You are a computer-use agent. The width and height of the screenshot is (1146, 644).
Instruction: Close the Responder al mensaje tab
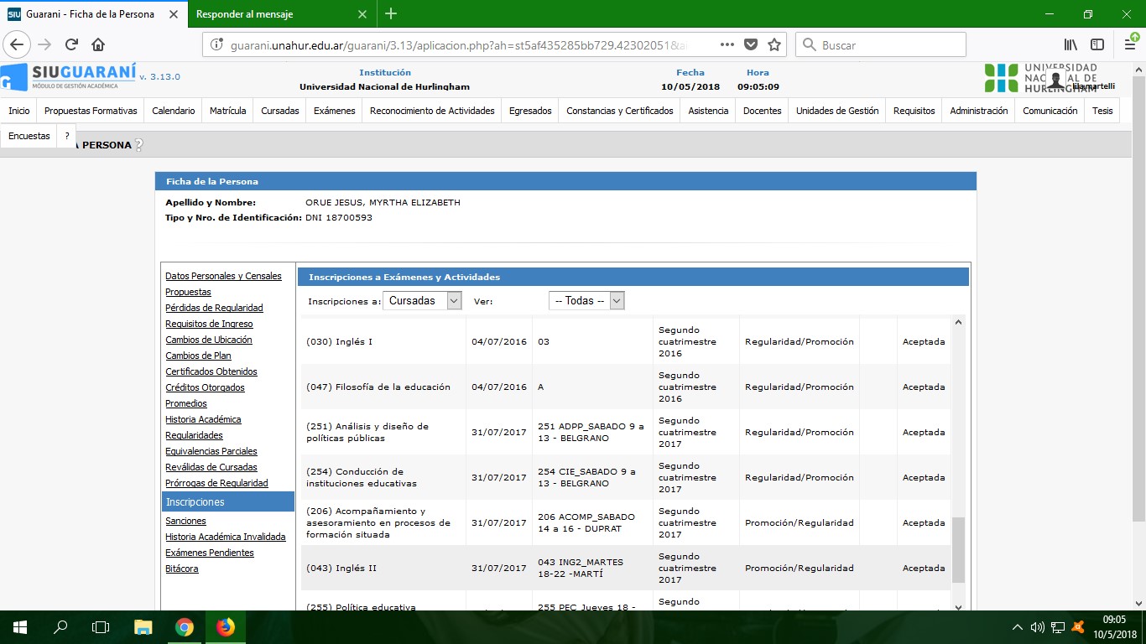[x=362, y=14]
